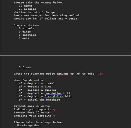The width and height of the screenshot is (131, 128).
Task: Click the underlined 'five dollar' text
Action: click(54, 96)
